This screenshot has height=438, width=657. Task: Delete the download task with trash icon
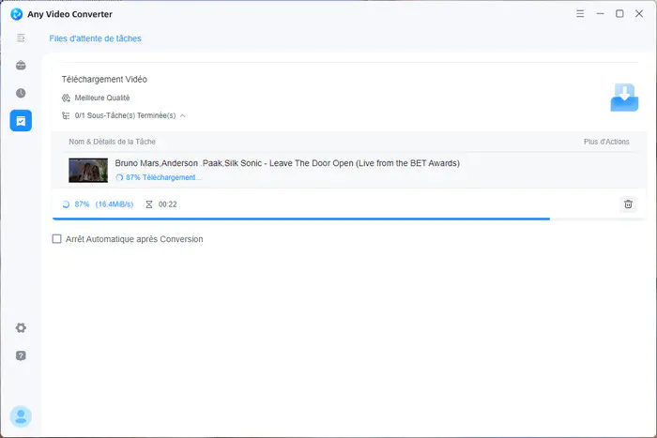pyautogui.click(x=628, y=204)
